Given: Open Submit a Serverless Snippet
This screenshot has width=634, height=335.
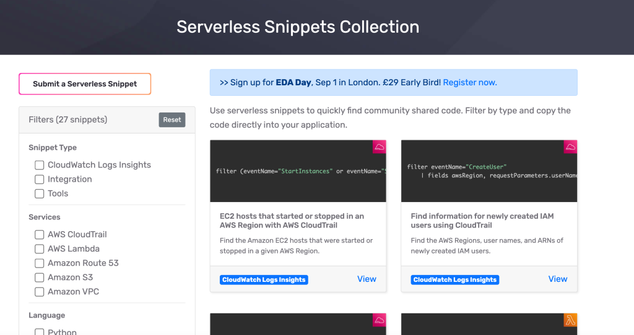Looking at the screenshot, I should pyautogui.click(x=85, y=84).
